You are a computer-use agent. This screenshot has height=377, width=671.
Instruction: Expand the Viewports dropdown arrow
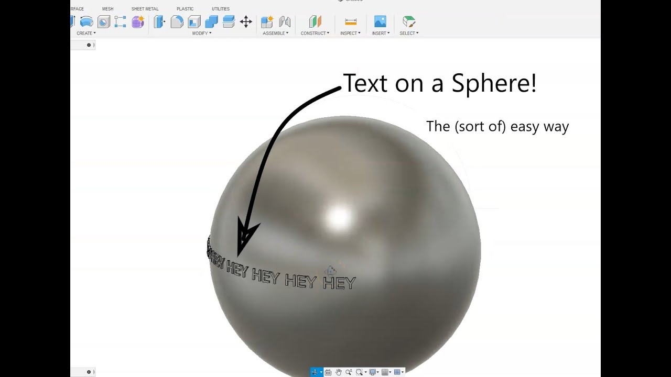point(403,372)
